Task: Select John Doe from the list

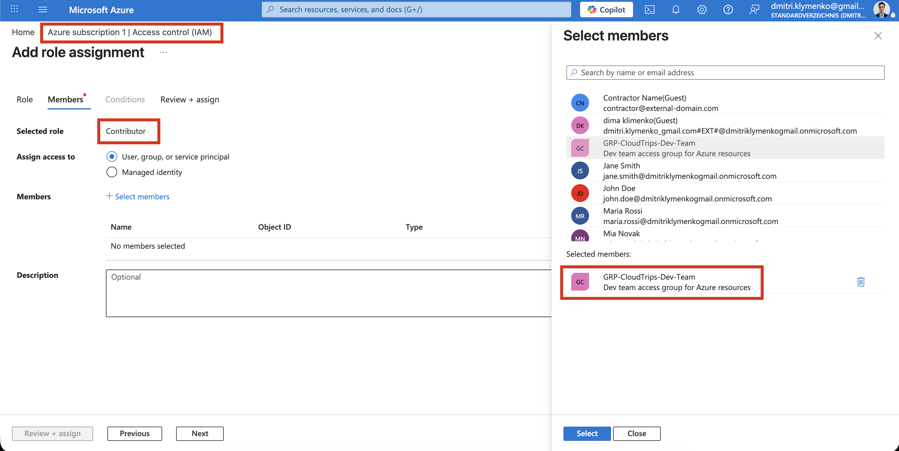Action: click(x=725, y=193)
